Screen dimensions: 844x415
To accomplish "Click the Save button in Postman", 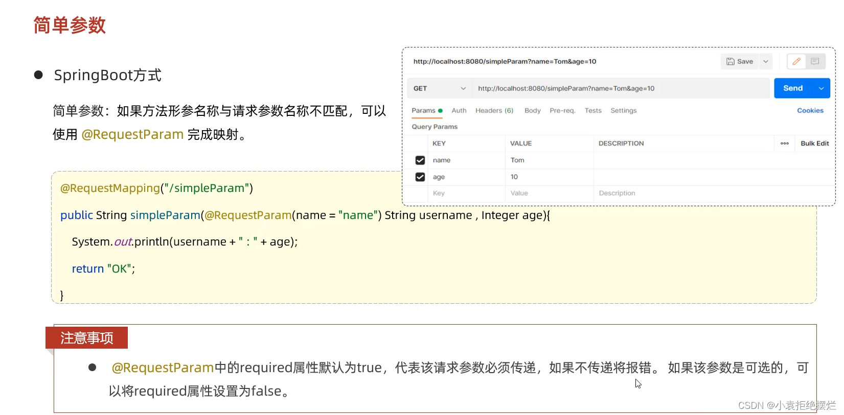I will pos(740,61).
